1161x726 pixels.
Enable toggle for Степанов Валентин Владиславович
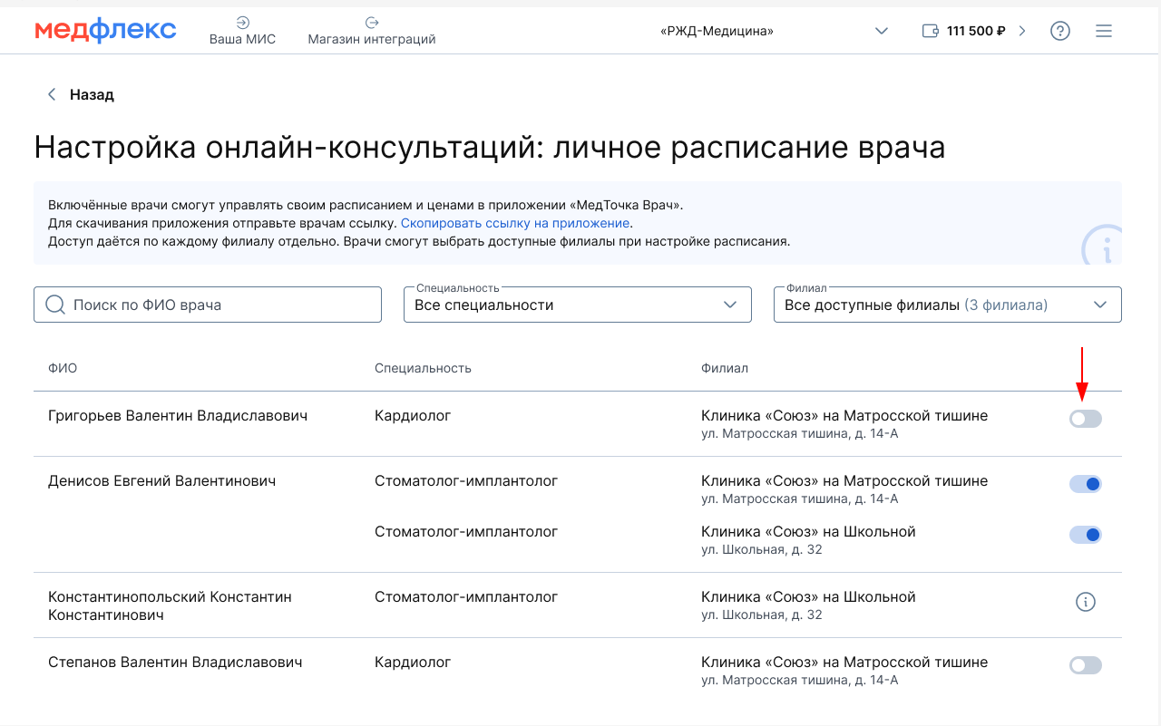click(1086, 665)
